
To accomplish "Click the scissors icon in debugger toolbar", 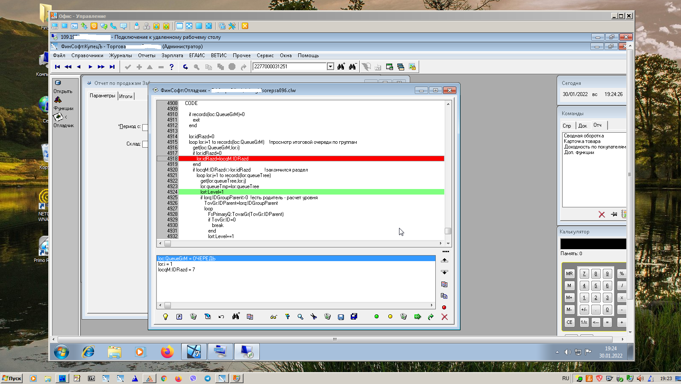I will point(314,317).
